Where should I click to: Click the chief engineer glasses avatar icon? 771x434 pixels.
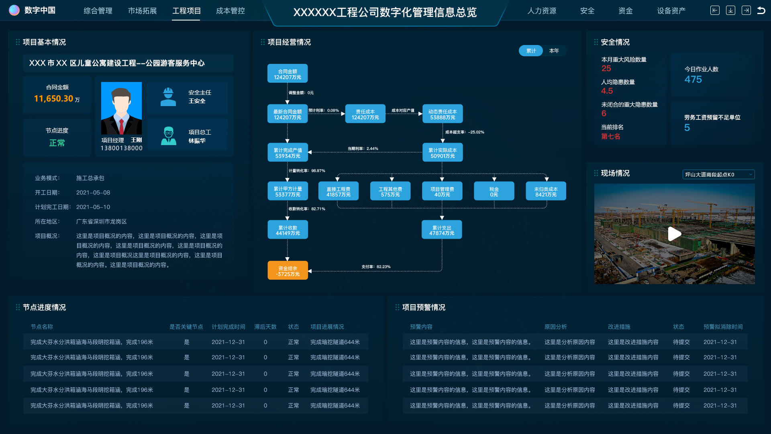(x=168, y=136)
